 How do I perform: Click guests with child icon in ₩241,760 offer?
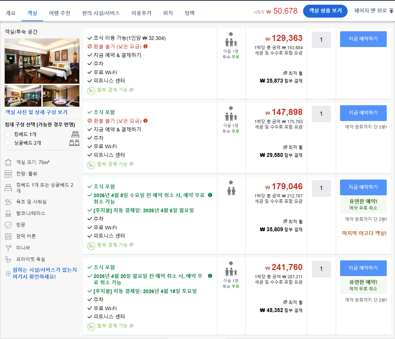[231, 272]
